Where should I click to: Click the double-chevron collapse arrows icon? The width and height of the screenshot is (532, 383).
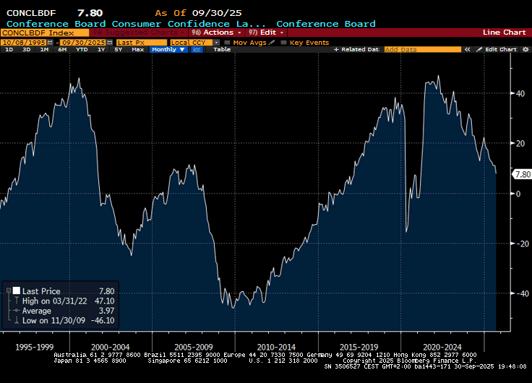[x=468, y=49]
